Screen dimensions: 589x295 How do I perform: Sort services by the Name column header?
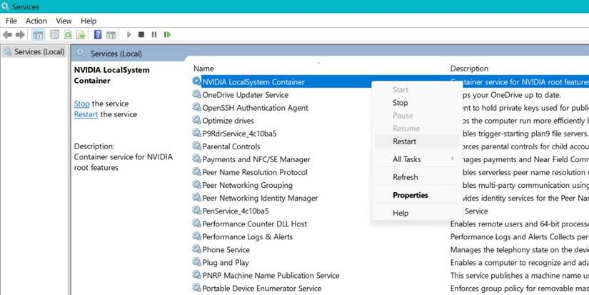pos(203,69)
